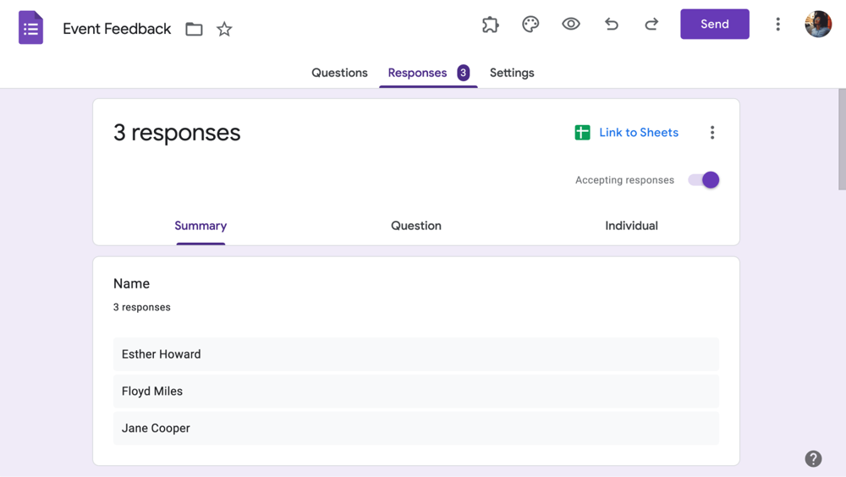846x477 pixels.
Task: Open the Settings tab
Action: point(512,73)
